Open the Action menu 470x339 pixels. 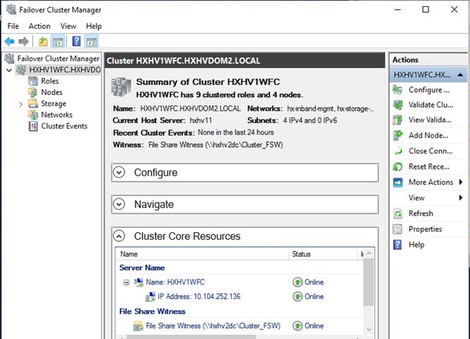(x=39, y=26)
